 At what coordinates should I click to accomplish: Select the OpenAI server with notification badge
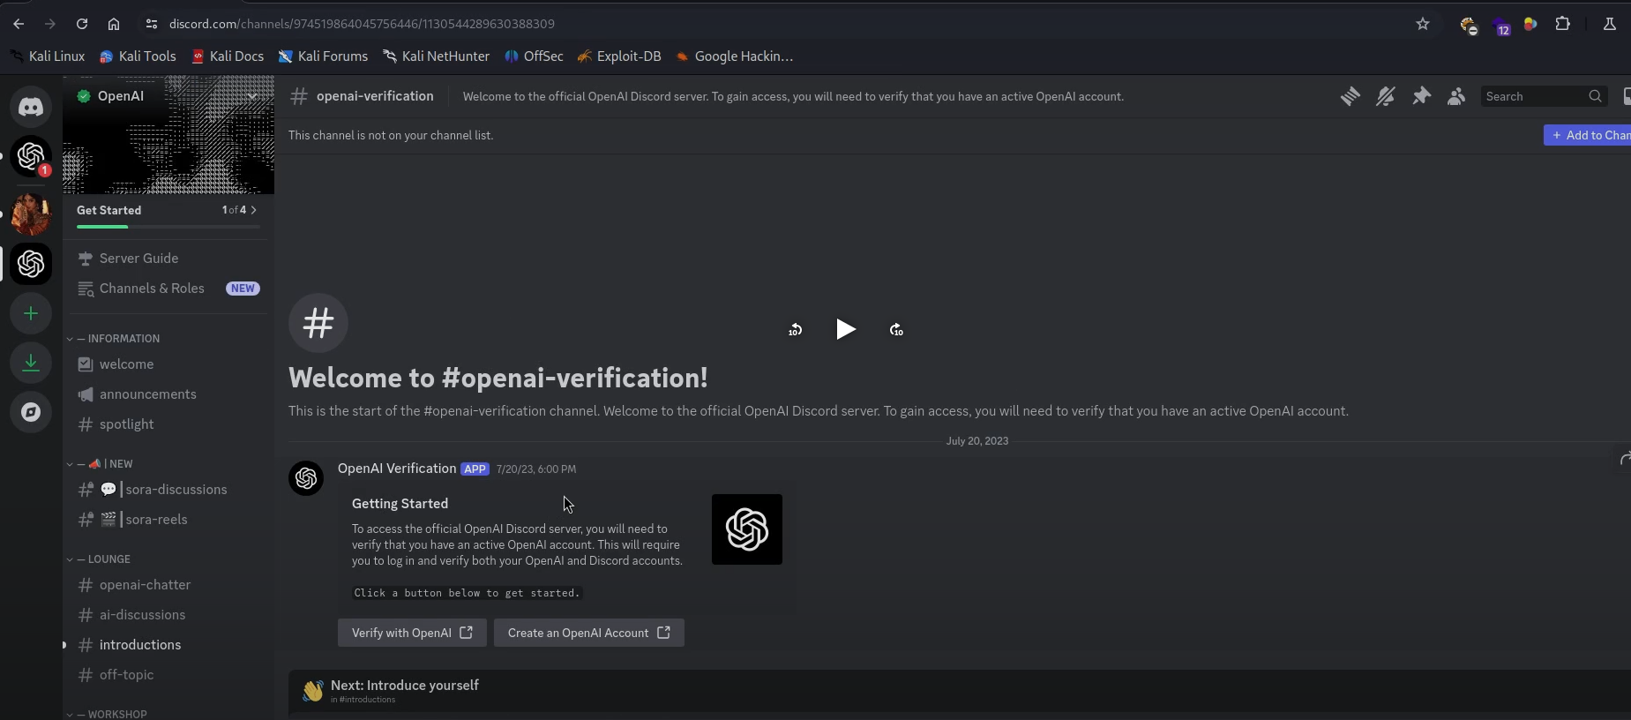tap(31, 156)
